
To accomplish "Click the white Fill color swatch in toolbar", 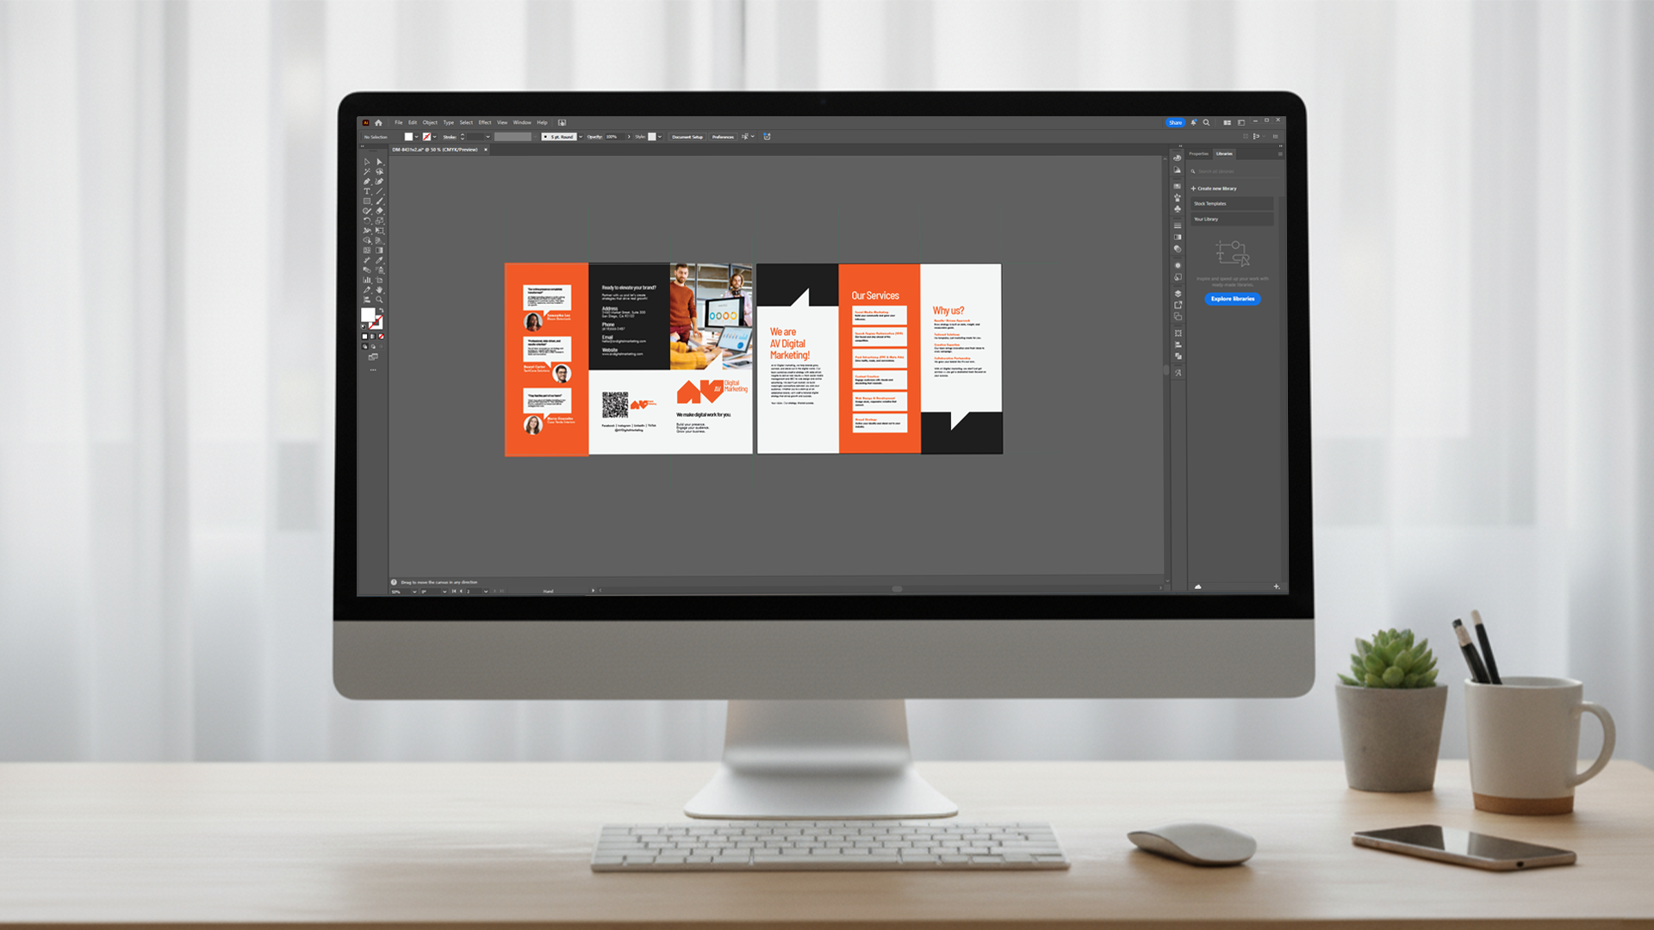I will 368,316.
